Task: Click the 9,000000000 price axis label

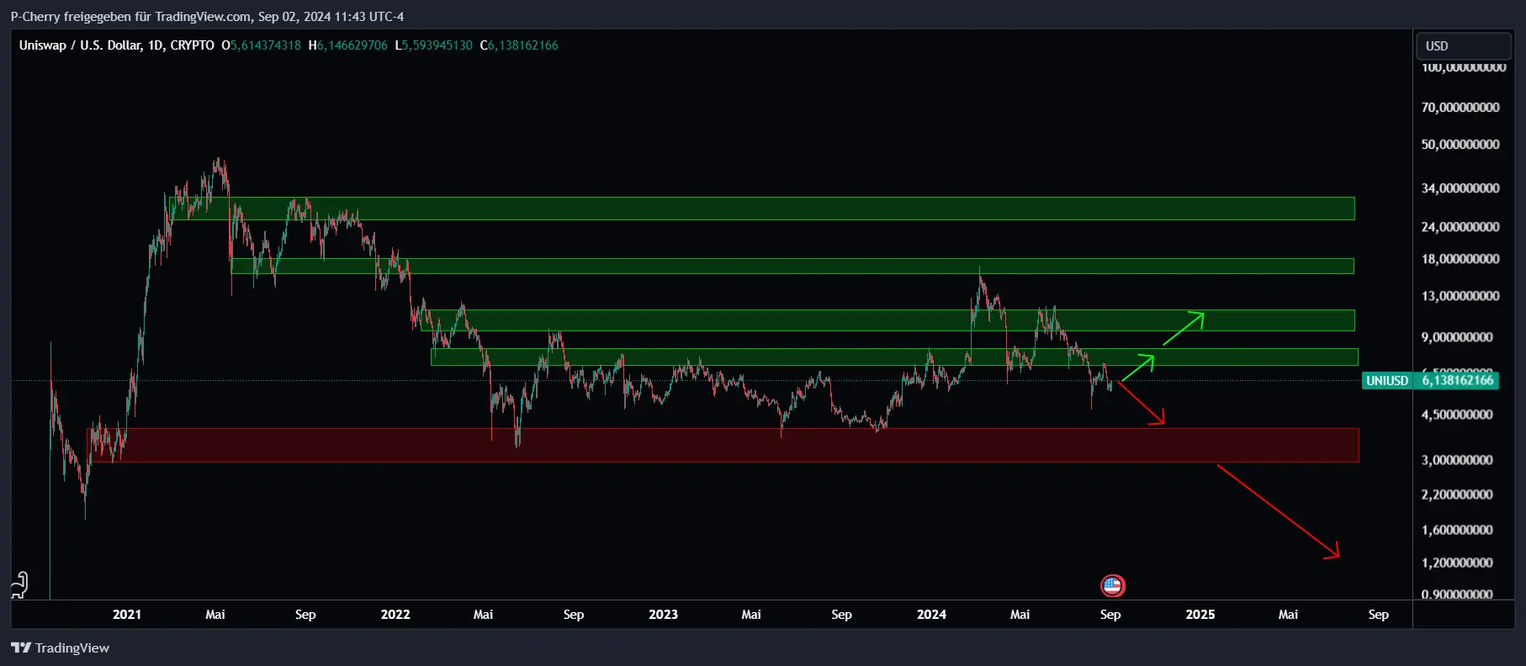Action: [x=1457, y=337]
